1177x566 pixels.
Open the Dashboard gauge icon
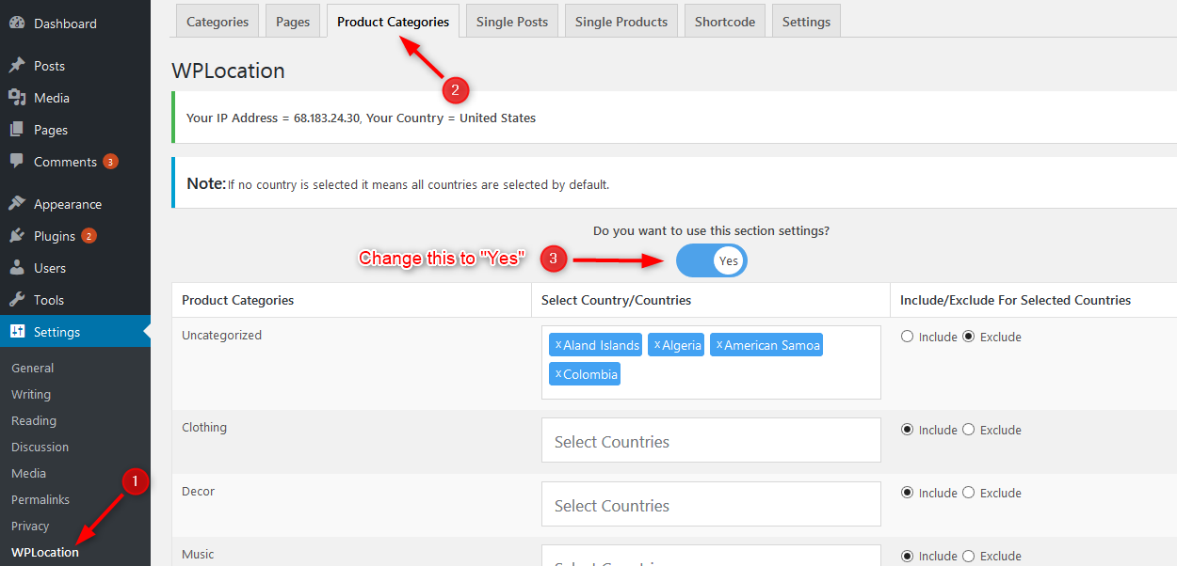(x=17, y=24)
